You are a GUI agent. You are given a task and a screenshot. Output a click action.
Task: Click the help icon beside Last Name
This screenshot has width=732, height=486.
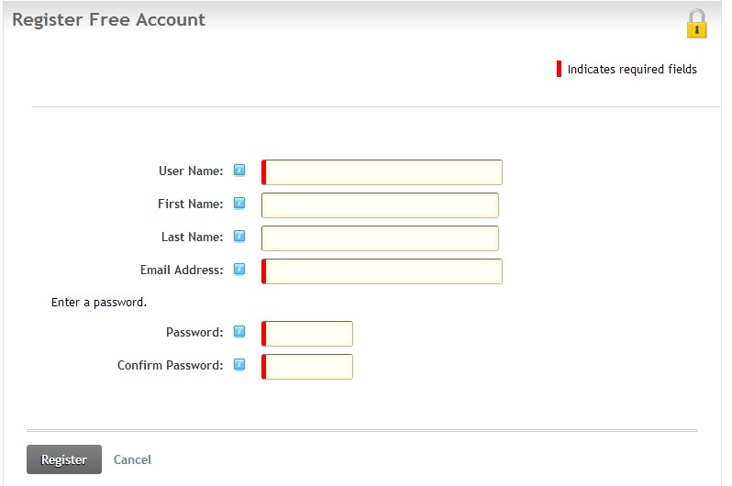[x=239, y=237]
